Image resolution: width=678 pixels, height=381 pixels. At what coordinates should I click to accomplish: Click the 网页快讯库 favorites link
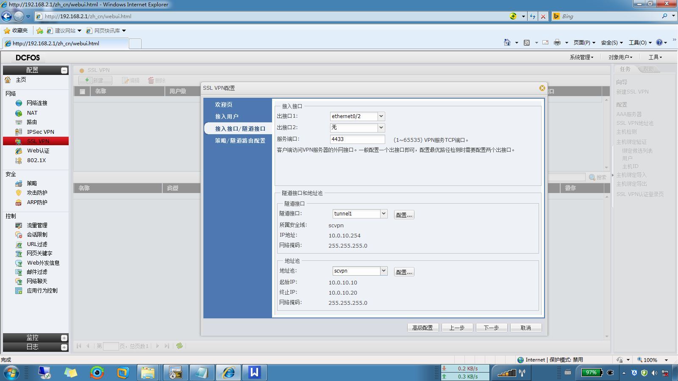tap(106, 30)
